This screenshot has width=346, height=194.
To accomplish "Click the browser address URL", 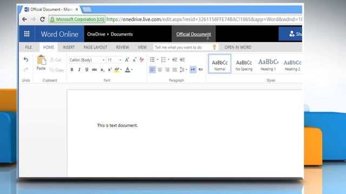I will point(204,19).
